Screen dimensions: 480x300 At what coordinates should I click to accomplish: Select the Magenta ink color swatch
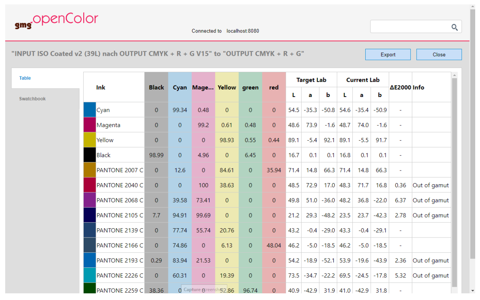click(90, 125)
